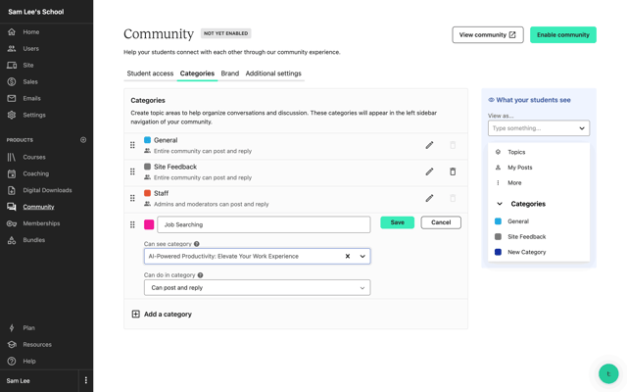The image size is (627, 392).
Task: Click the NOT YET ENABLED badge
Action: point(226,33)
